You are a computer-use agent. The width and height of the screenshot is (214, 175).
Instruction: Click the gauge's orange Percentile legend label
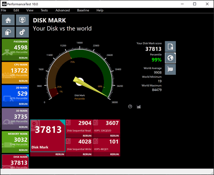(79, 99)
